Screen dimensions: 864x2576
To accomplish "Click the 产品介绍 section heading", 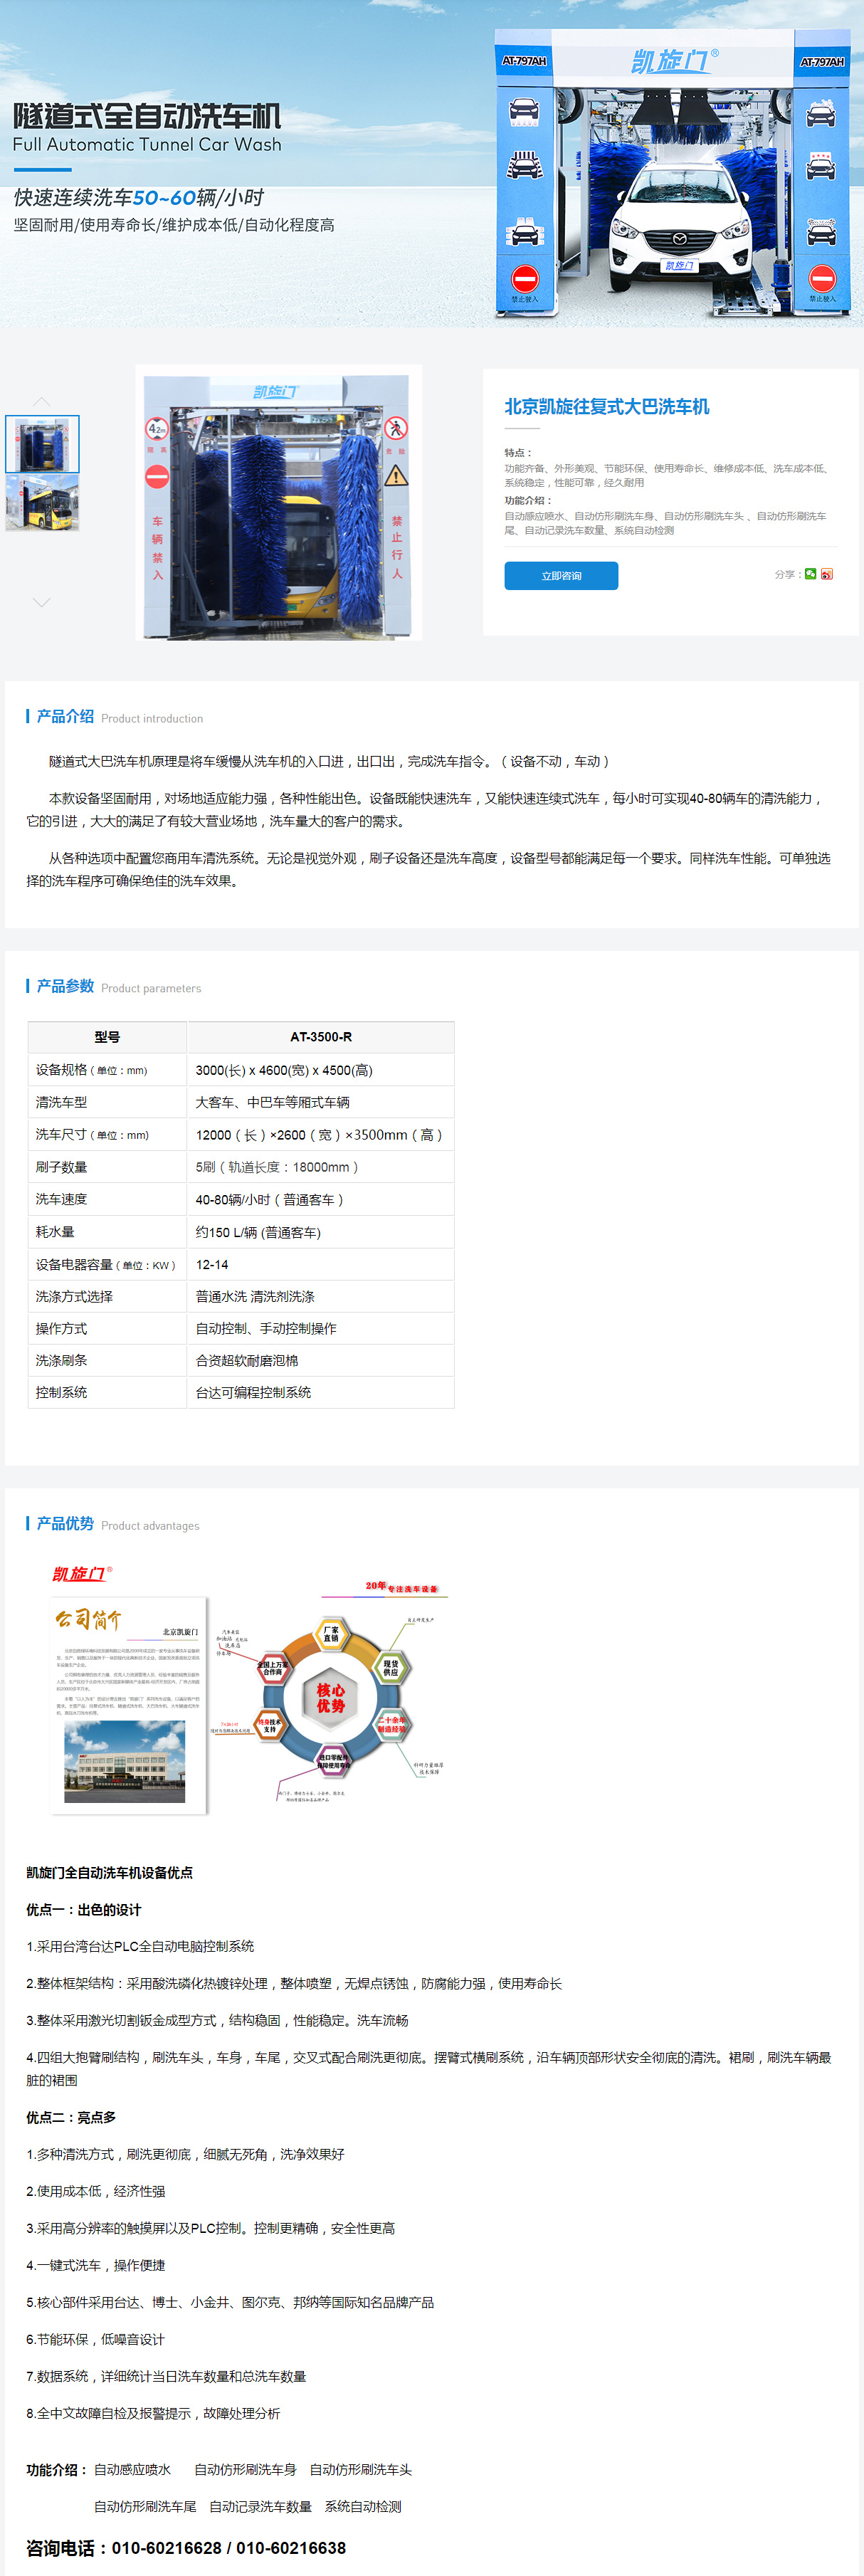I will coord(65,717).
